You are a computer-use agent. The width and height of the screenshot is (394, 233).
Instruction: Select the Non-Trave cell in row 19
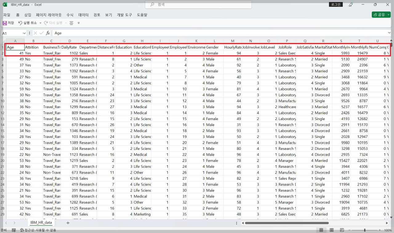51,155
